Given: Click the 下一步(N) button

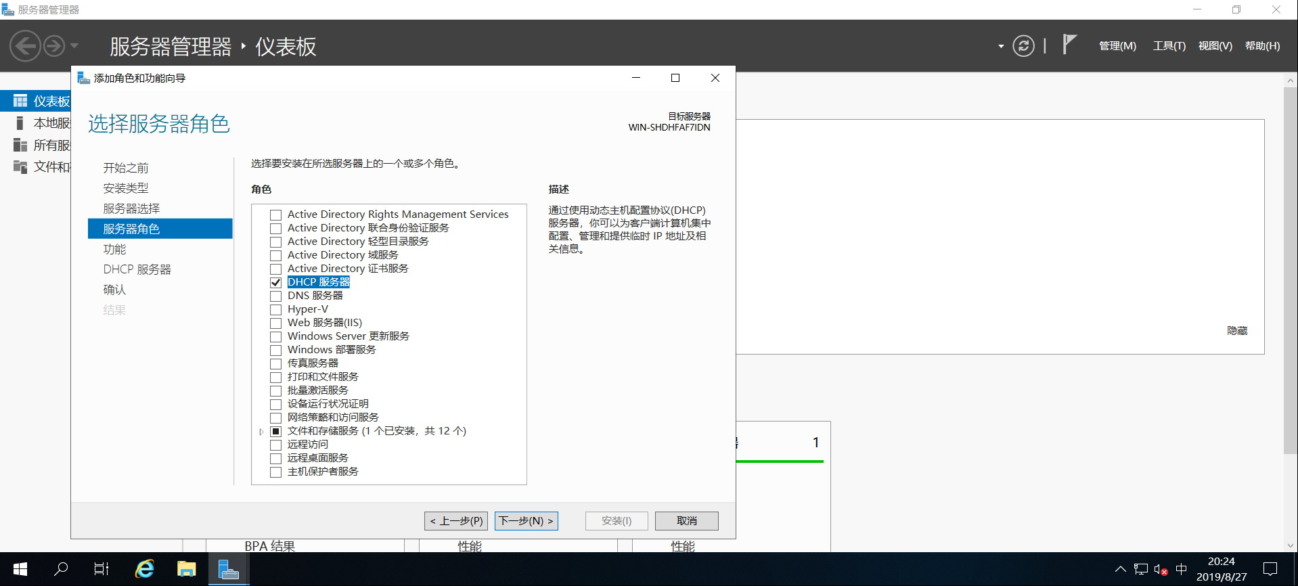Looking at the screenshot, I should (527, 520).
